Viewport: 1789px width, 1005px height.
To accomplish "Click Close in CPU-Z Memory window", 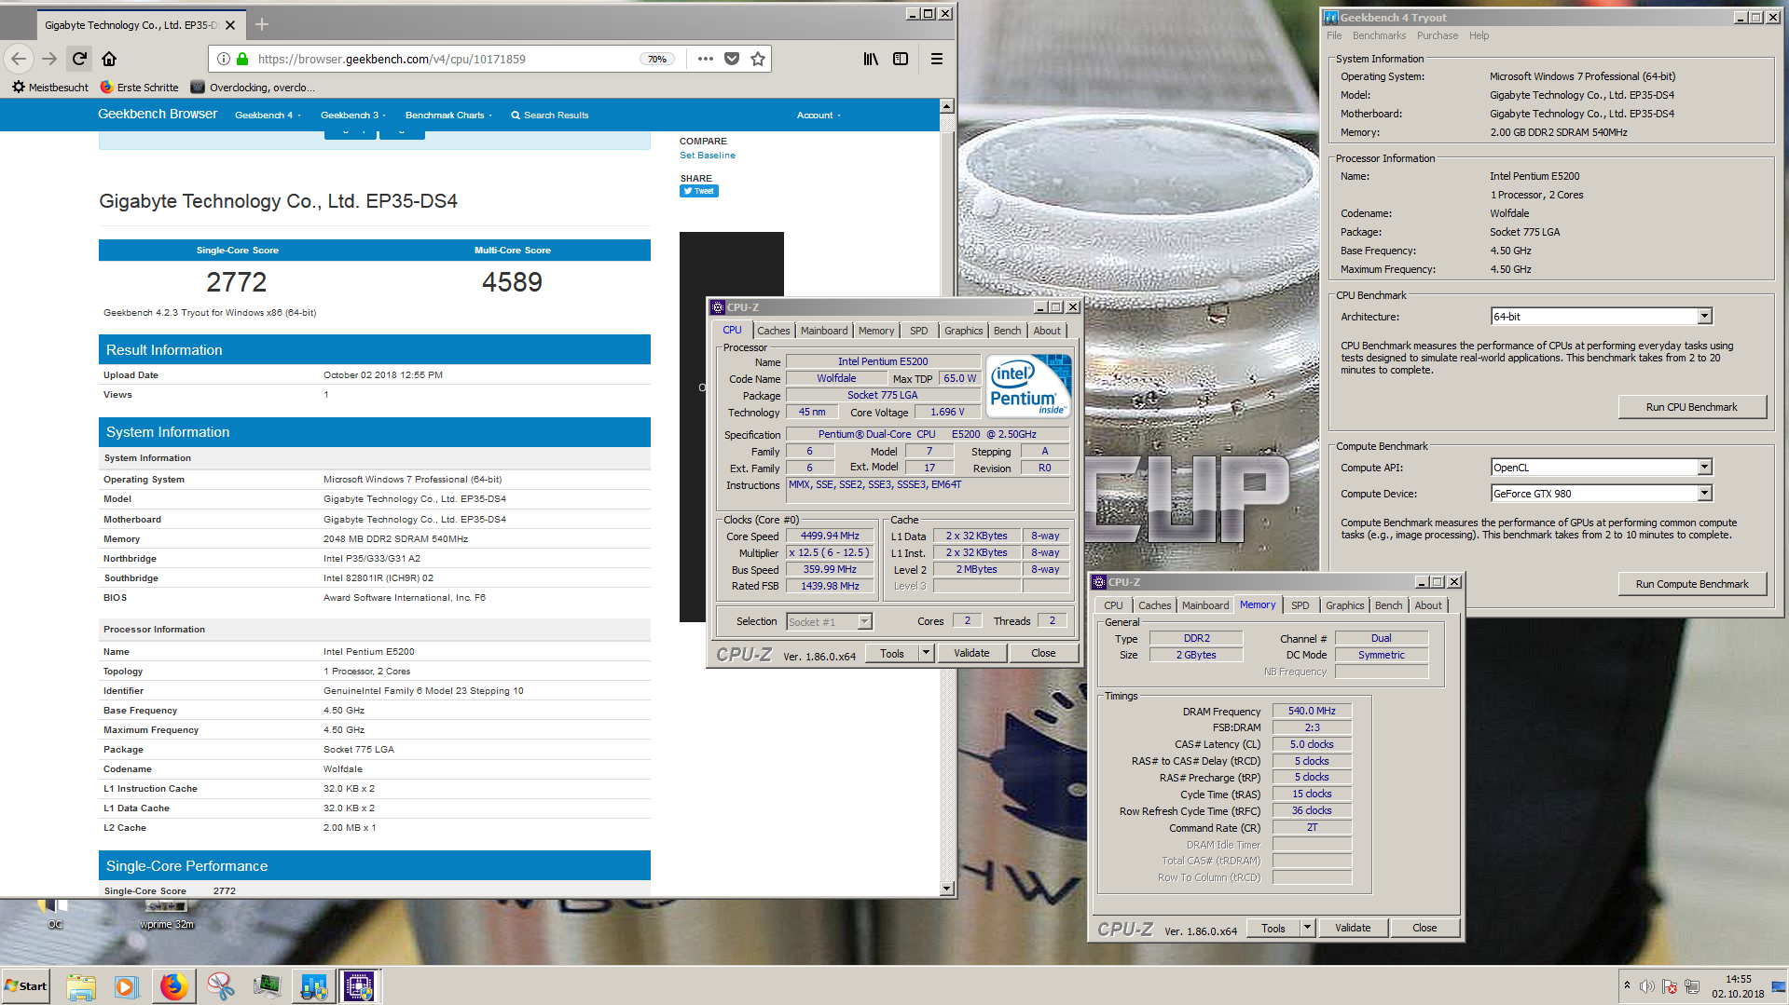I will click(1424, 928).
